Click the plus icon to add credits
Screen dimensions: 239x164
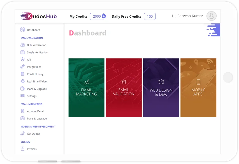tap(104, 16)
